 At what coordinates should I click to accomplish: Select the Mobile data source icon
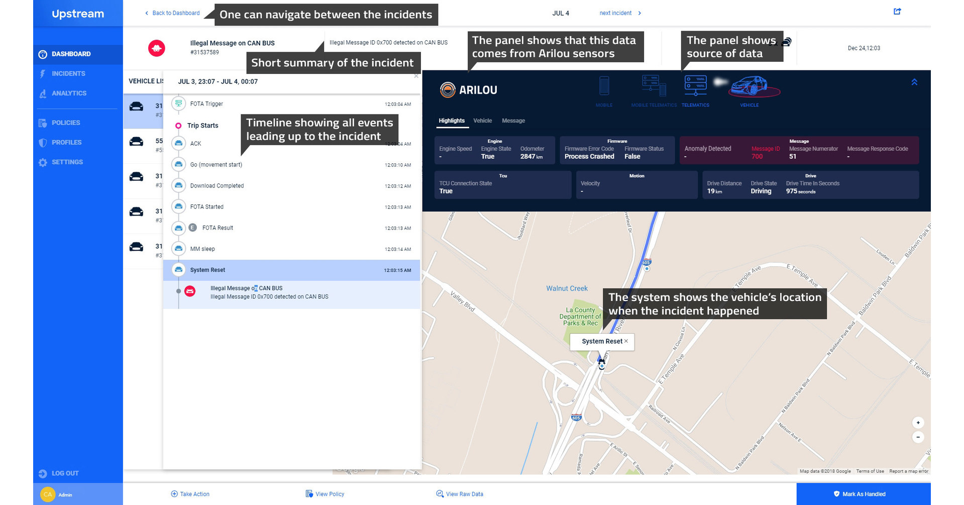pos(604,90)
